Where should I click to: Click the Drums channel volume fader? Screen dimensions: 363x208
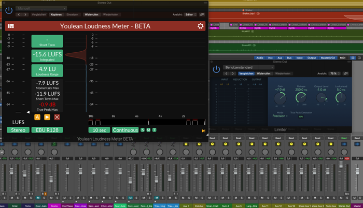[x=51, y=179]
